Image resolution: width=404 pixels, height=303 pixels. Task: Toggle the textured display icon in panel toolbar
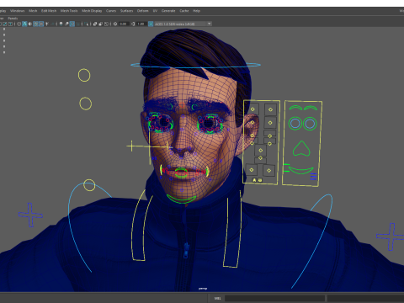[41, 24]
